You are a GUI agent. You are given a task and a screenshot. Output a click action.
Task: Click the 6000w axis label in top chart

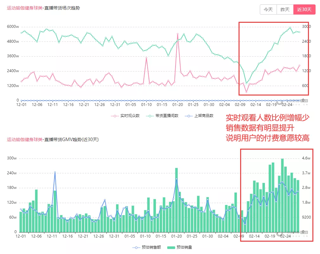pos(13,27)
